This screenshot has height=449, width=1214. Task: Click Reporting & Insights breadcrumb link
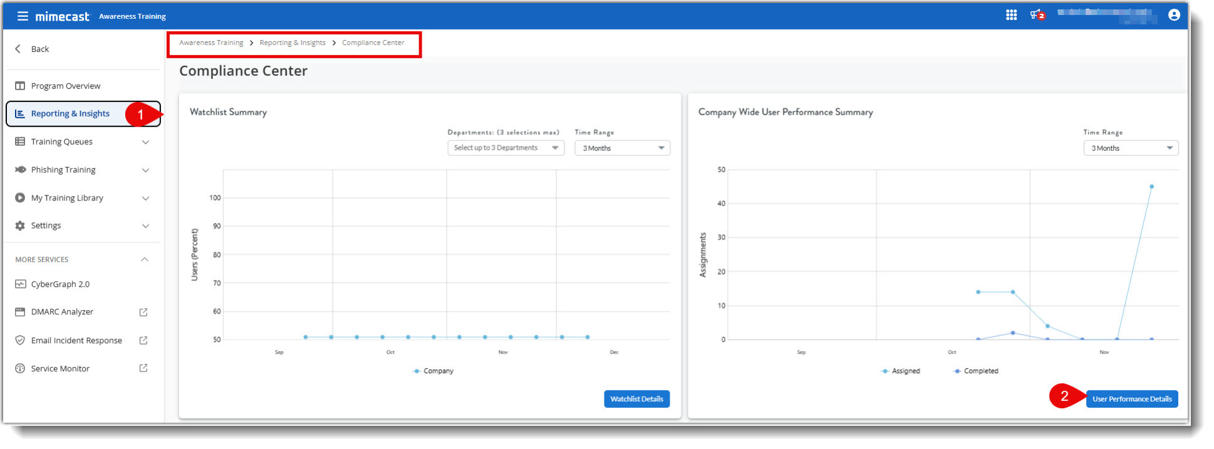[x=293, y=43]
